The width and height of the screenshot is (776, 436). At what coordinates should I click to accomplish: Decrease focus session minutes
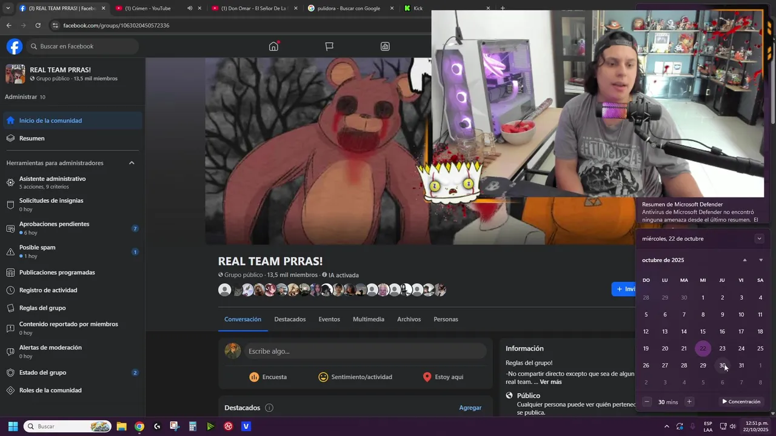(x=647, y=401)
